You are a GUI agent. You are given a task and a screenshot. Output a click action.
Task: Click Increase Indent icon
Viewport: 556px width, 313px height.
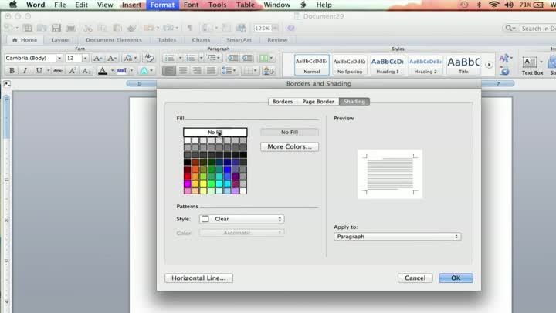pos(247,58)
